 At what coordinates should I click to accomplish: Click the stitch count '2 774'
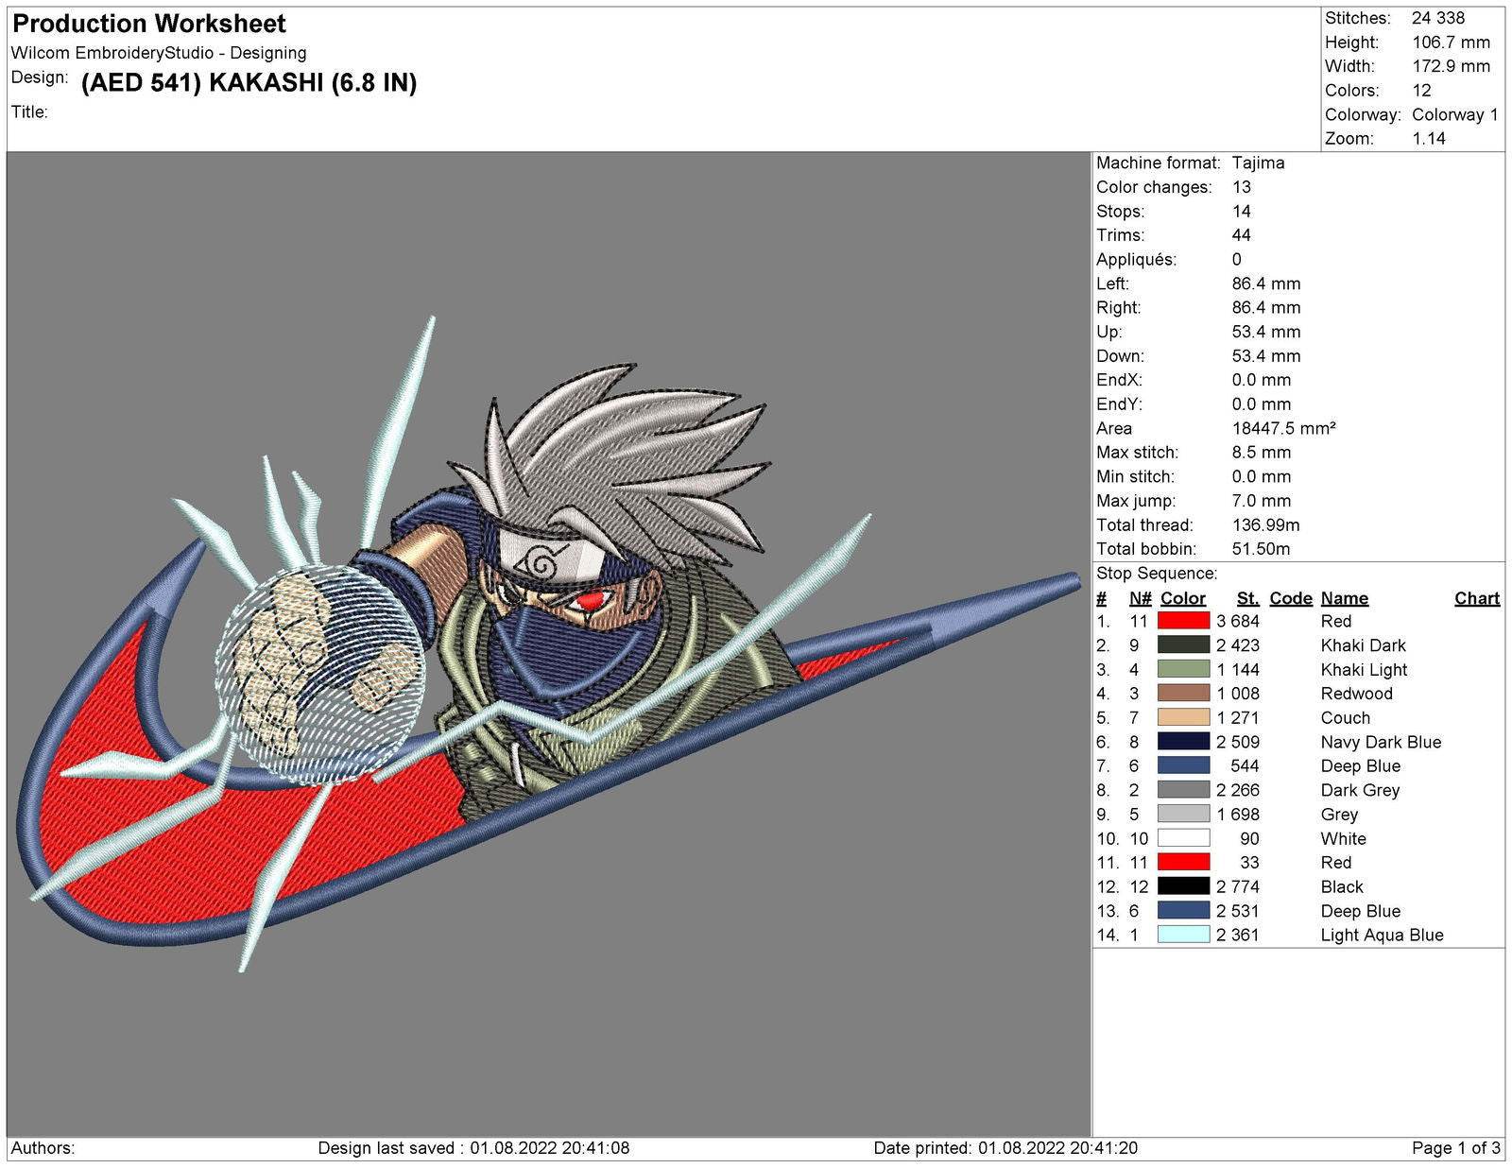[1238, 886]
